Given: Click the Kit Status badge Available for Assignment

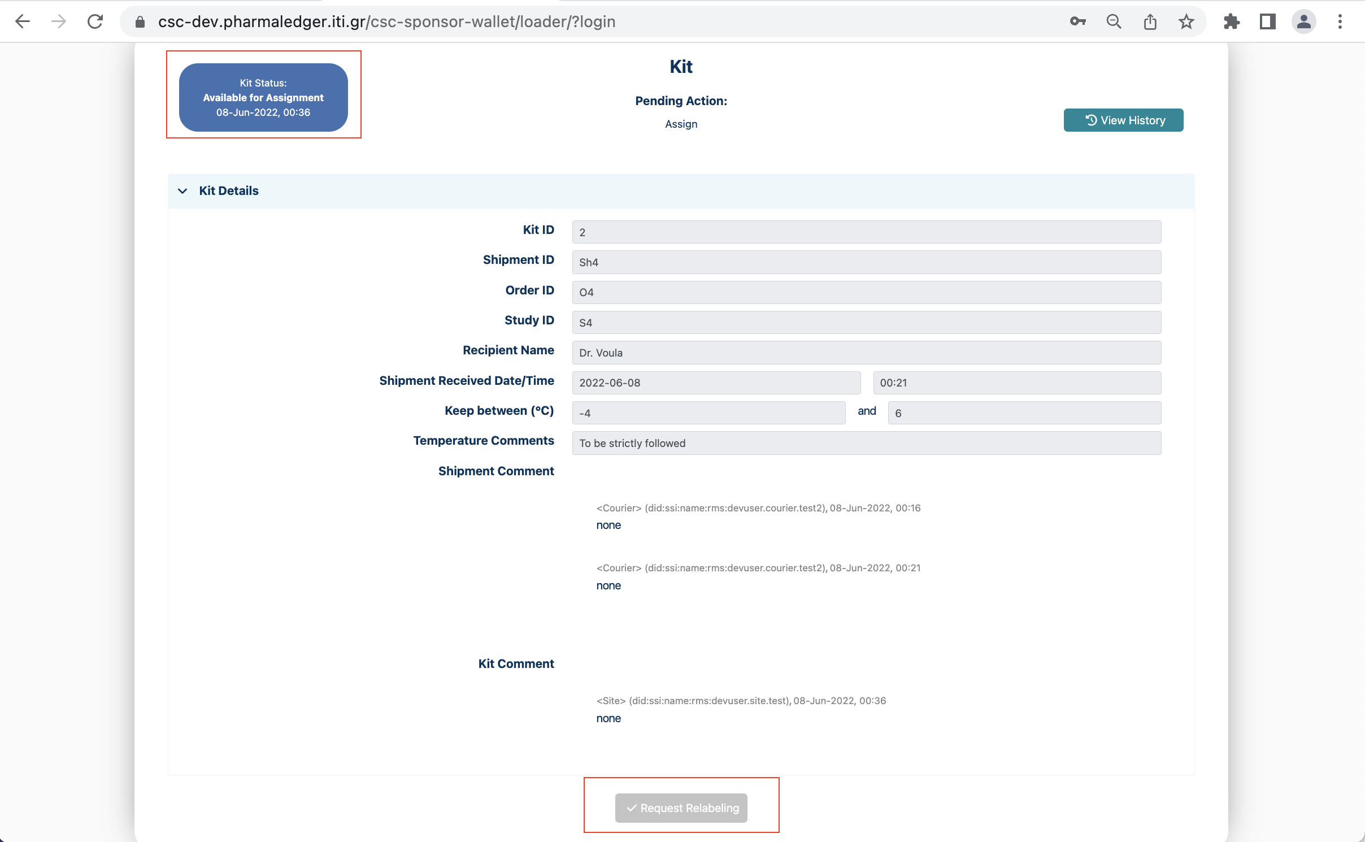Looking at the screenshot, I should (263, 97).
